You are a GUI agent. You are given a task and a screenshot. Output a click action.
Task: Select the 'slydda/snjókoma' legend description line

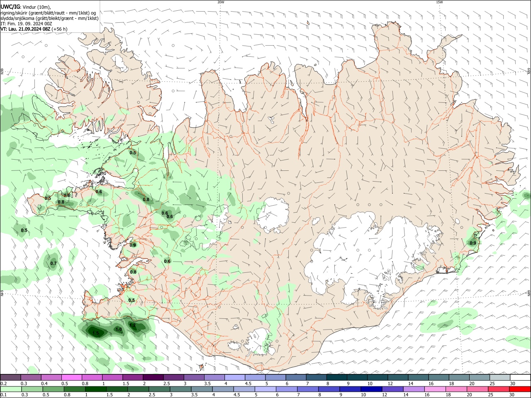tap(49, 18)
